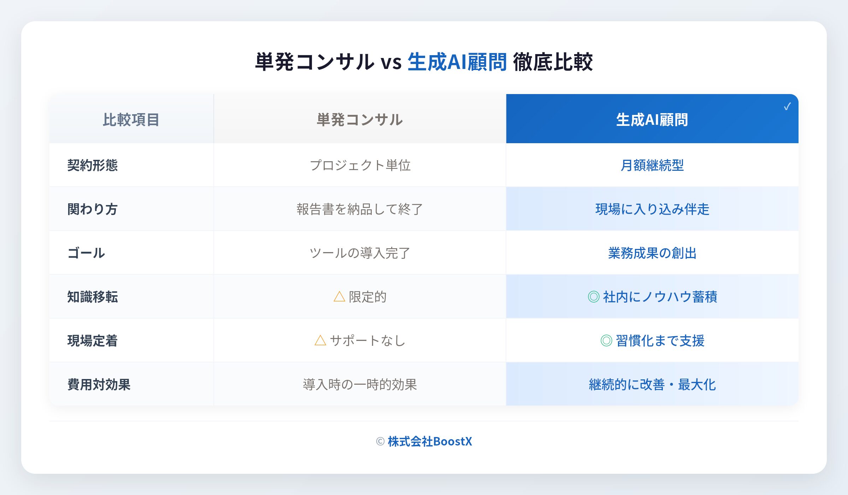Click the copyright symbol in footer
This screenshot has width=848, height=495.
coord(380,442)
